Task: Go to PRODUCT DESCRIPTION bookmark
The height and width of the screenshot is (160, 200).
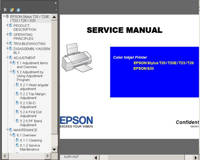Action: (25, 28)
